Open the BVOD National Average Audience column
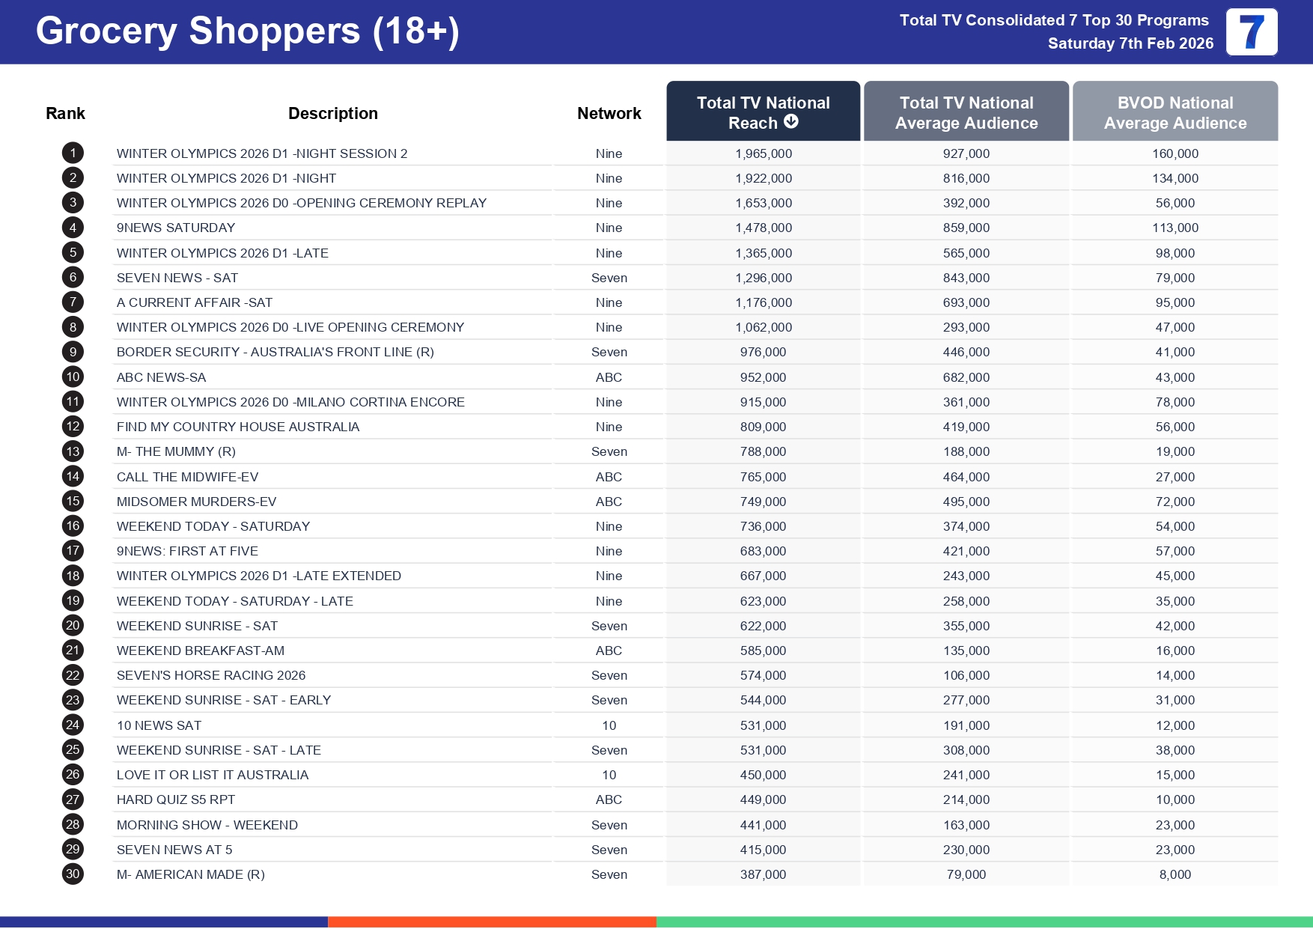The width and height of the screenshot is (1313, 929). [x=1175, y=112]
